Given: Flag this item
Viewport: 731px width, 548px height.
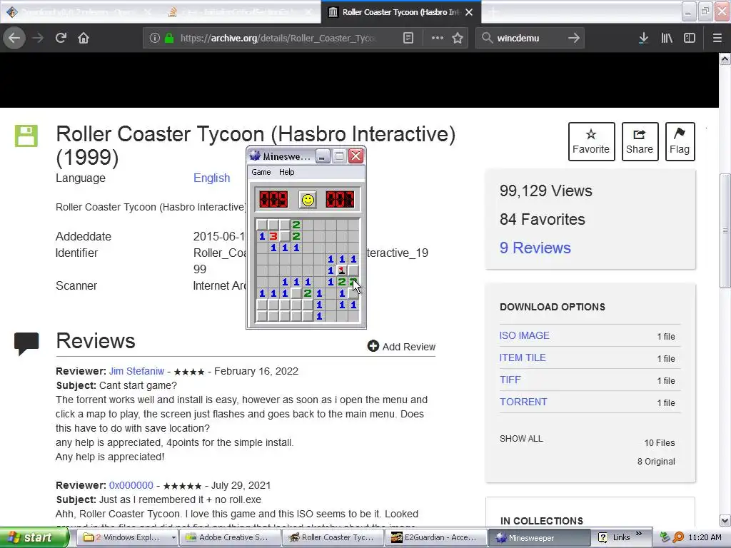Looking at the screenshot, I should tap(680, 141).
